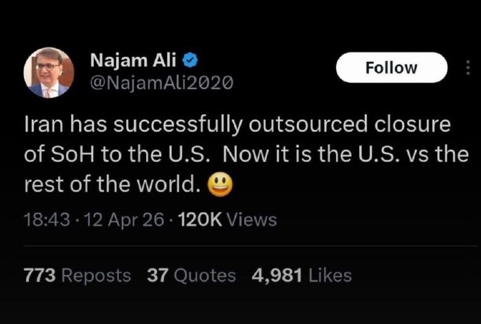
Task: Open Najam Ali's profile picture
Action: point(48,73)
